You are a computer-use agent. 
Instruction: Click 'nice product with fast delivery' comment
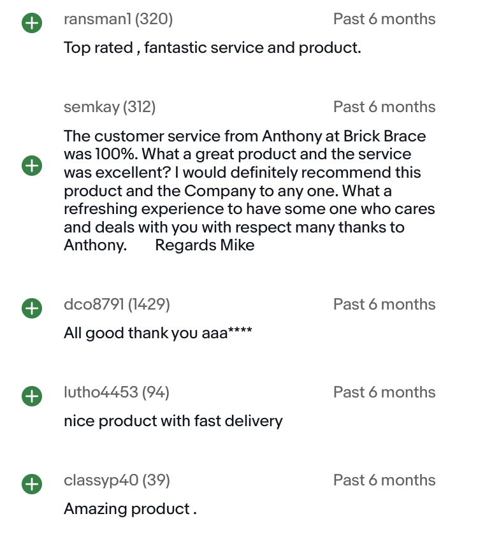[173, 420]
